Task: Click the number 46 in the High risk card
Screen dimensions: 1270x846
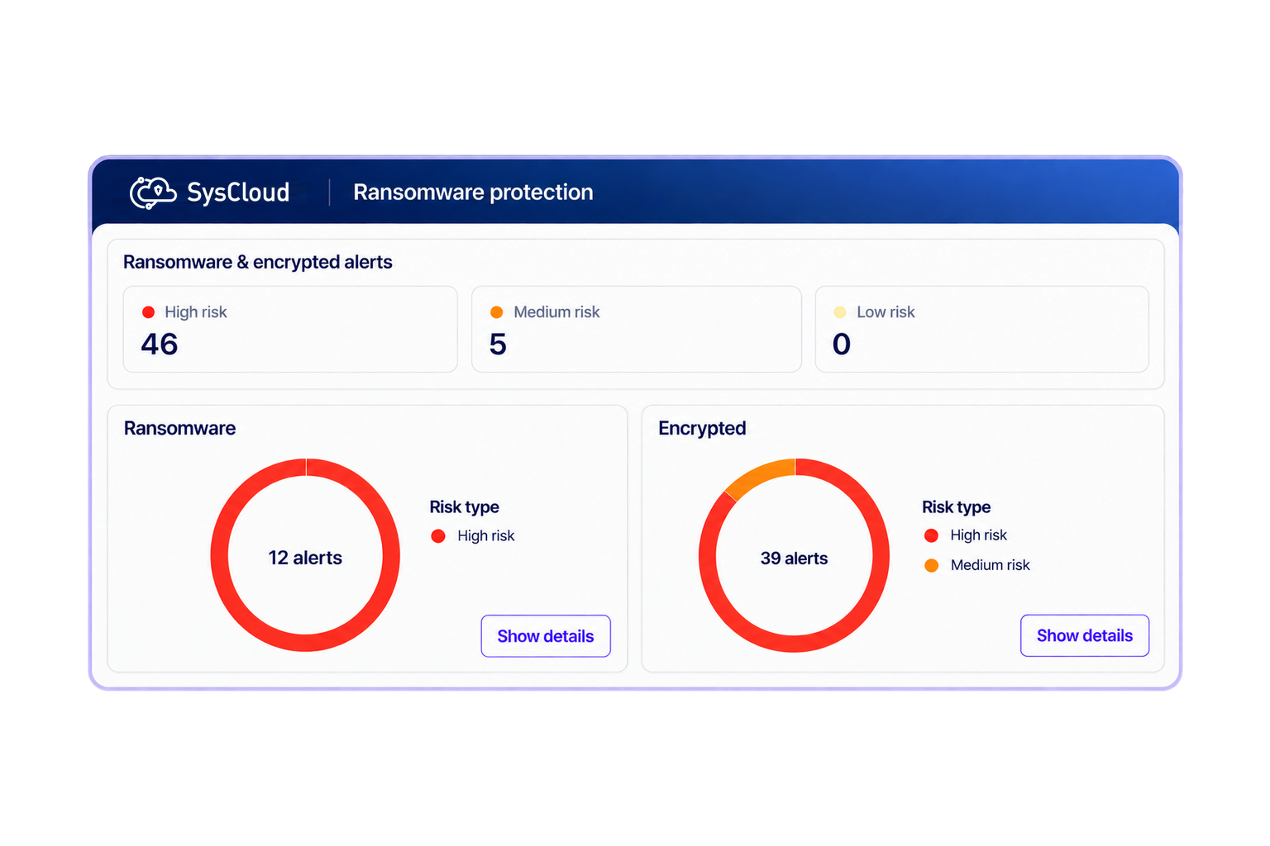Action: click(160, 344)
